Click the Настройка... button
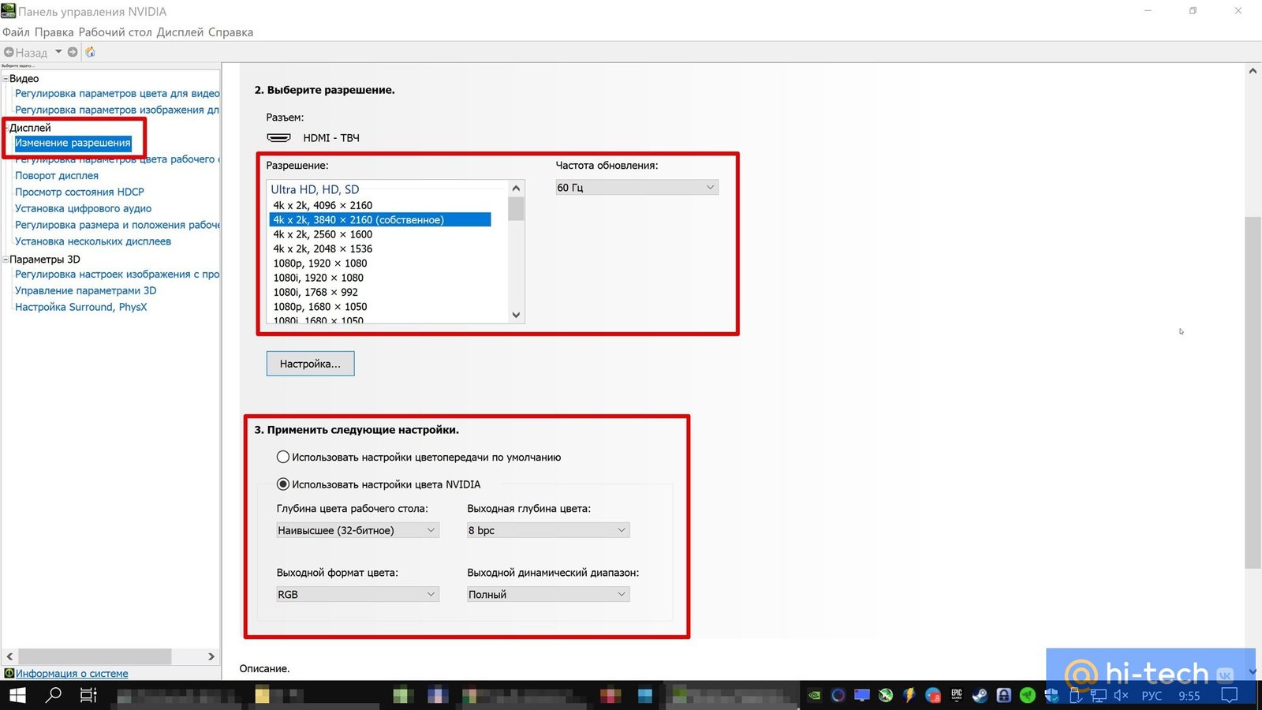 (310, 364)
